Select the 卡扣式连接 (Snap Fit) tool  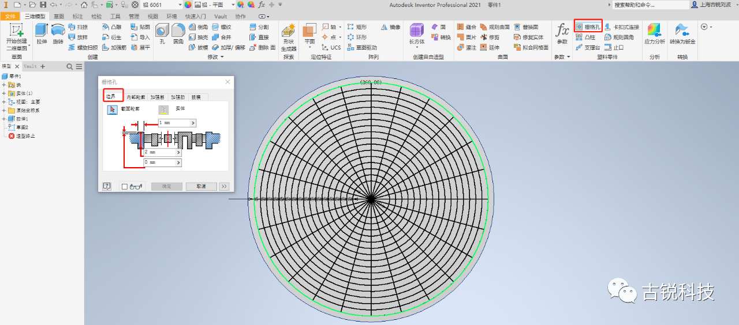[622, 27]
